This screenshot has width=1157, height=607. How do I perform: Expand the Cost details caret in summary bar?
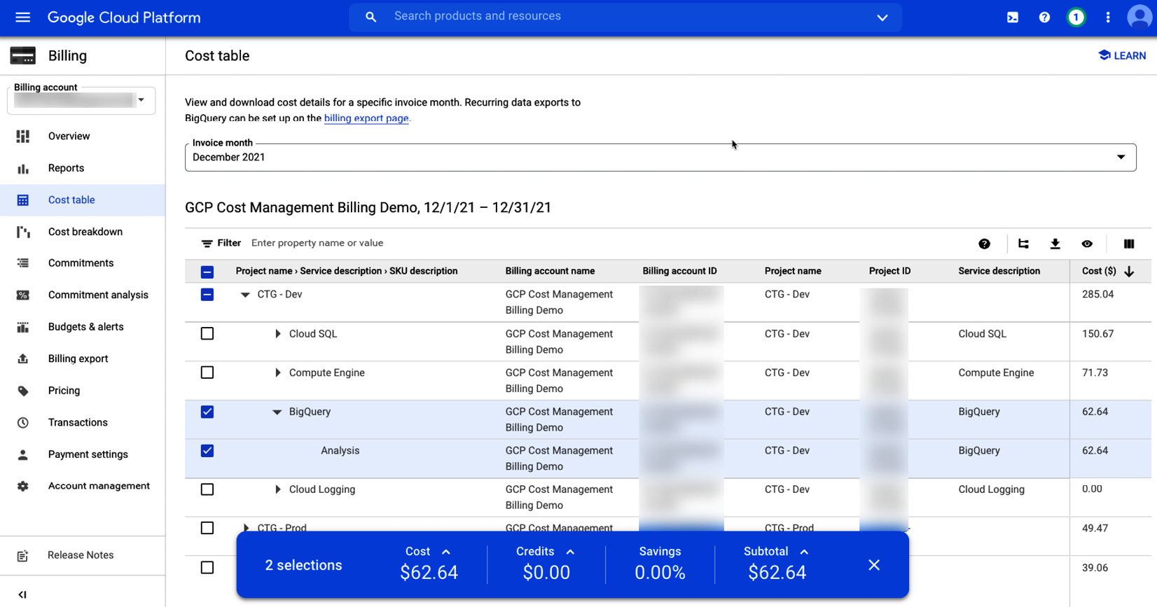click(446, 552)
